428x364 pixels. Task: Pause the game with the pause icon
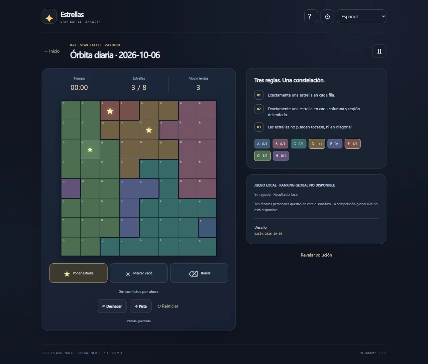pos(379,51)
